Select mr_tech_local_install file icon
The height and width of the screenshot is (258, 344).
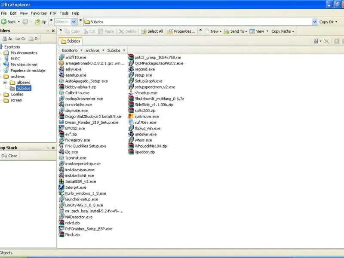point(61,211)
